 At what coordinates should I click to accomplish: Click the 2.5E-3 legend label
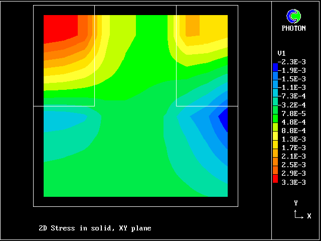pos(293,165)
